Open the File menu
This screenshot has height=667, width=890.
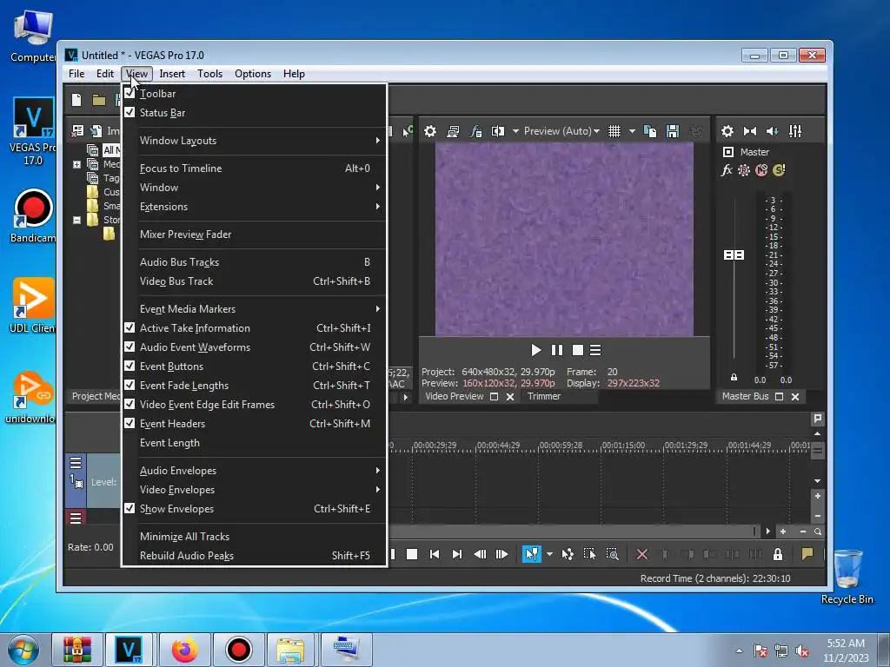pyautogui.click(x=76, y=74)
